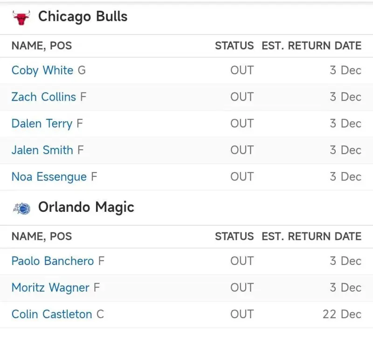Click the STATUS column header under Magic

[x=234, y=237]
